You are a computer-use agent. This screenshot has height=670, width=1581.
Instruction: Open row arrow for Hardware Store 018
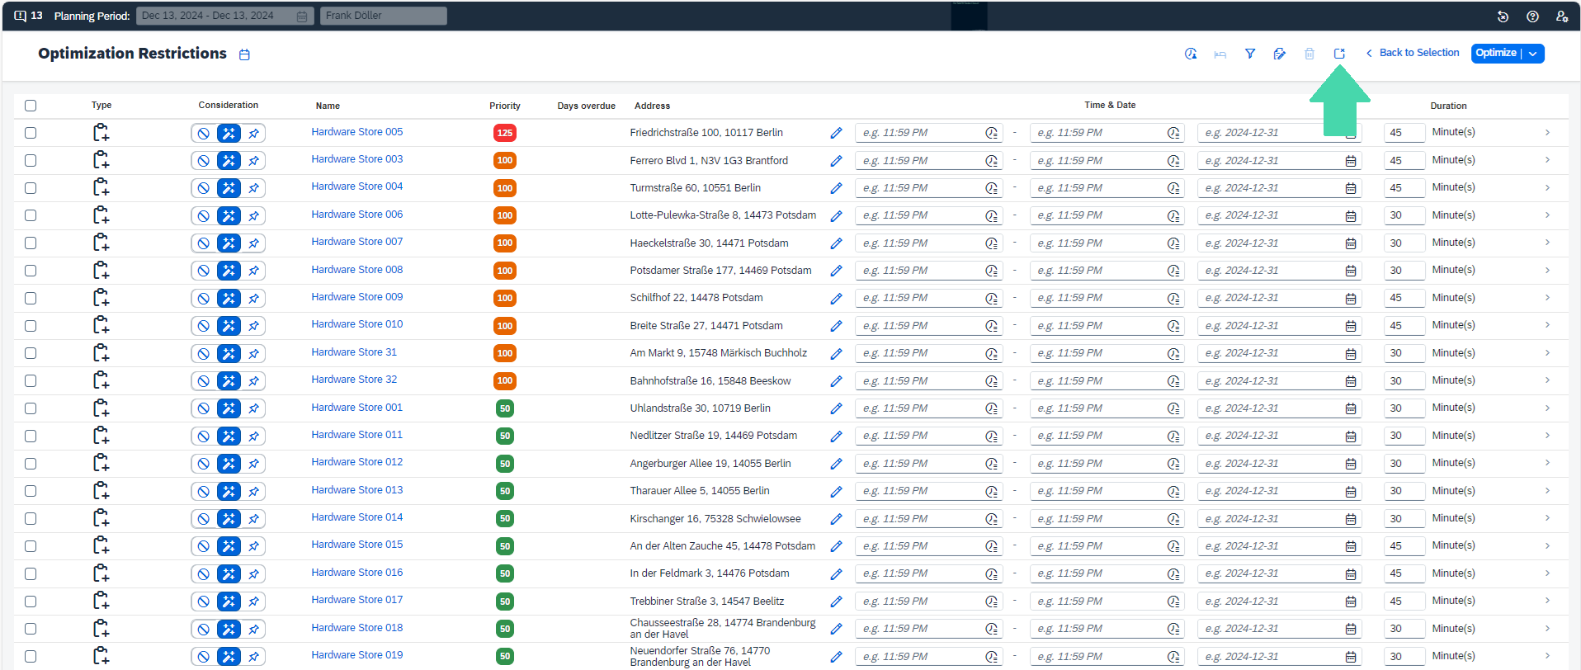(x=1547, y=628)
